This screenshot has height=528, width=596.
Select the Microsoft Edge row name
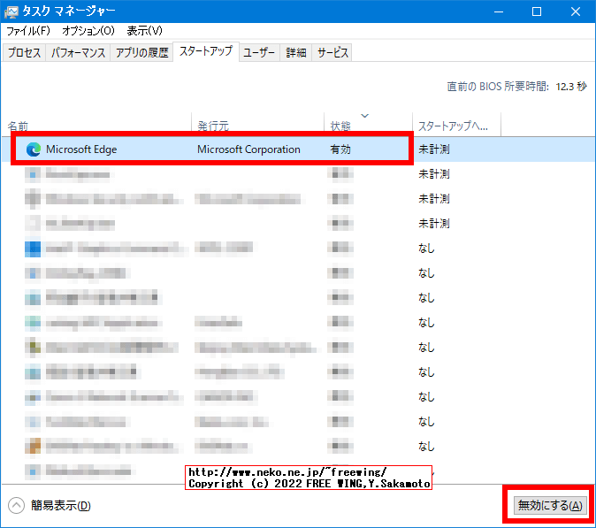point(81,149)
